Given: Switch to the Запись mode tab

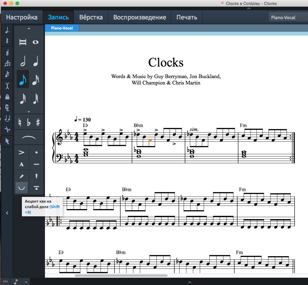Looking at the screenshot, I should point(58,17).
